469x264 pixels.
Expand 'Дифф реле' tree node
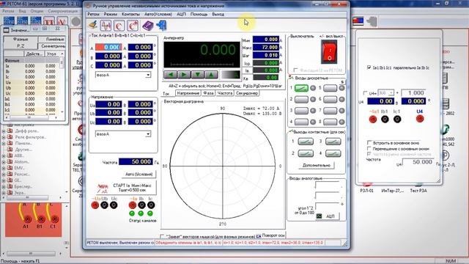click(x=4, y=131)
